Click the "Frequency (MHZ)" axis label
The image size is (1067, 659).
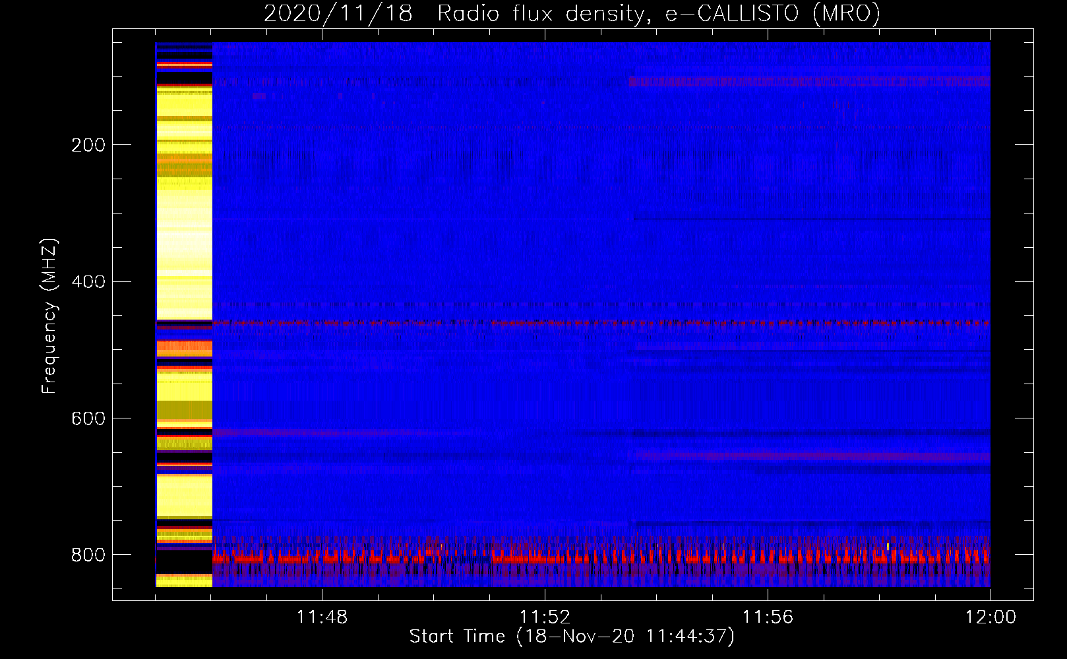pos(49,316)
